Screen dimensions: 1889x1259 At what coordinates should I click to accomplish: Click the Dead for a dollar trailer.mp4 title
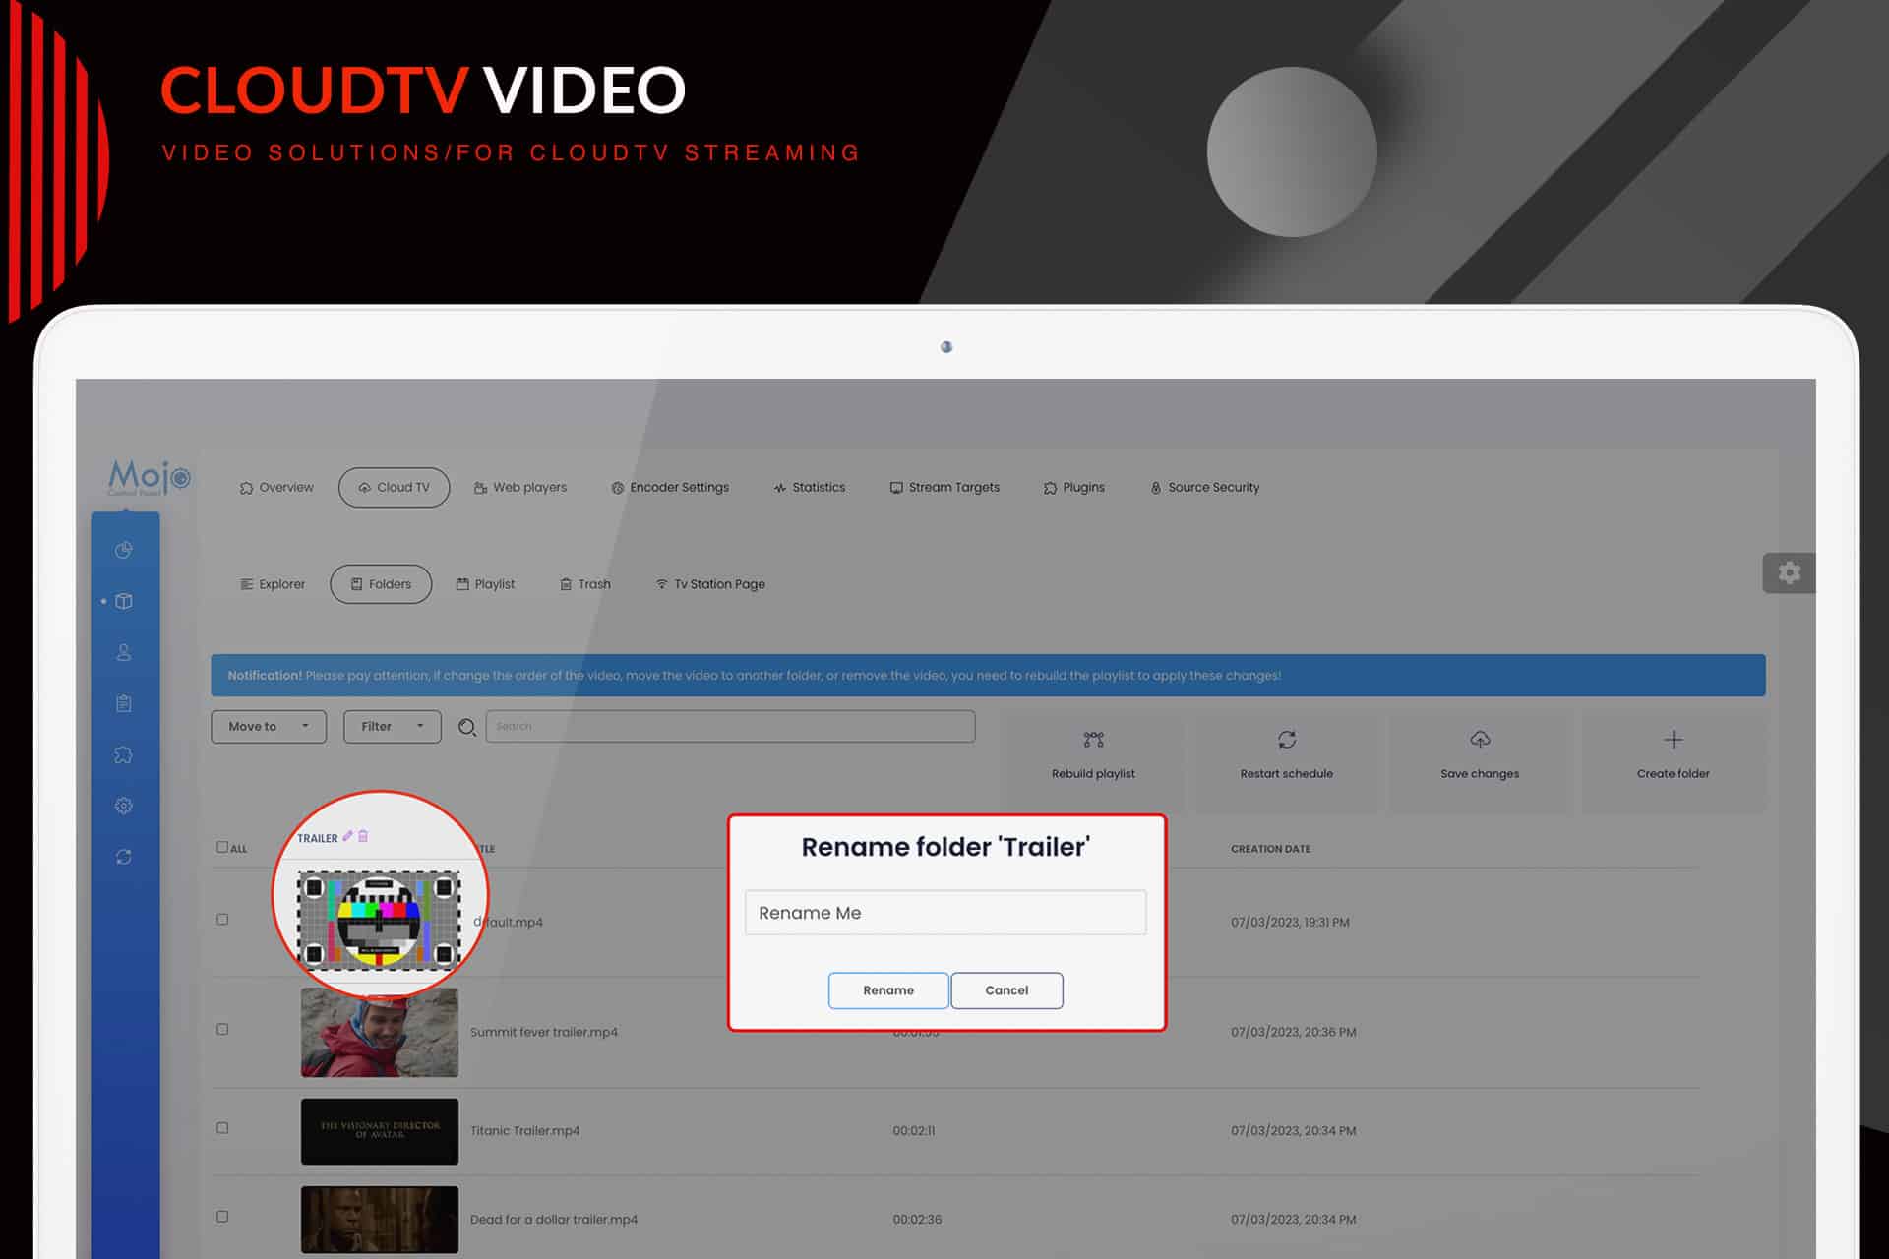tap(554, 1220)
